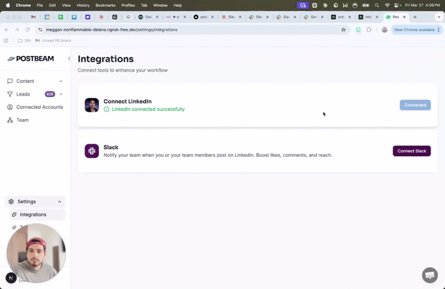Click the green checkmark success icon
Viewport: 445px width, 289px height.
click(106, 109)
